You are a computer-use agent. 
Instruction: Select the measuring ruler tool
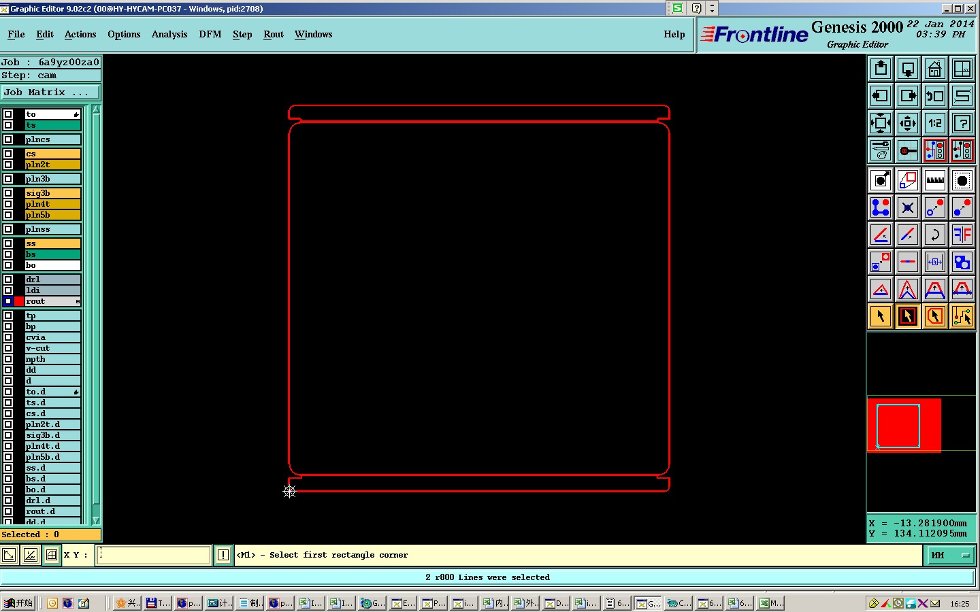(x=935, y=180)
